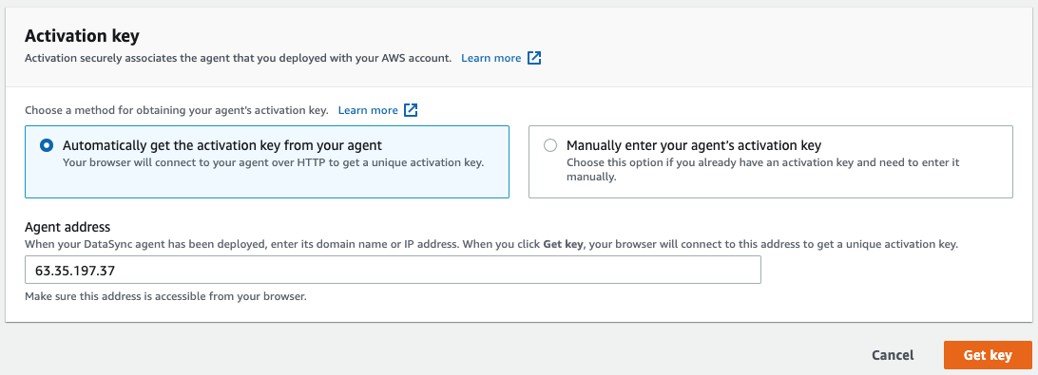
Task: Open the external-link icon beside the top Learn more
Action: tap(534, 58)
